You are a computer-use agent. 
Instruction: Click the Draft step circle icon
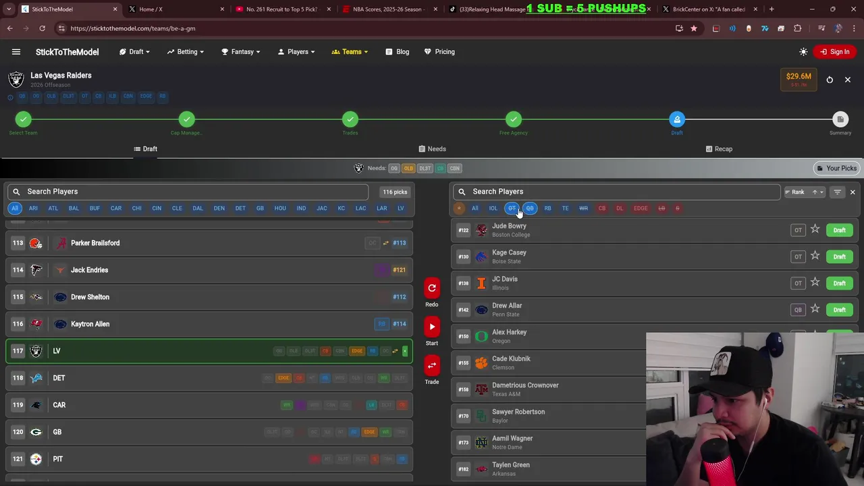[x=677, y=119]
